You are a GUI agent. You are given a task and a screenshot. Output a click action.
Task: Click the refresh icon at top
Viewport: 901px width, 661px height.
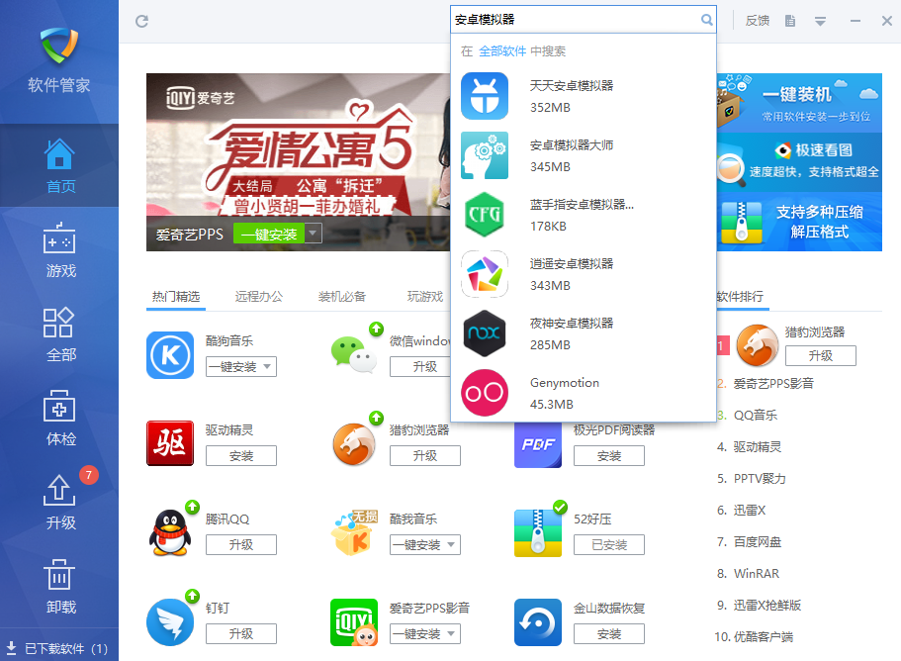pyautogui.click(x=142, y=21)
